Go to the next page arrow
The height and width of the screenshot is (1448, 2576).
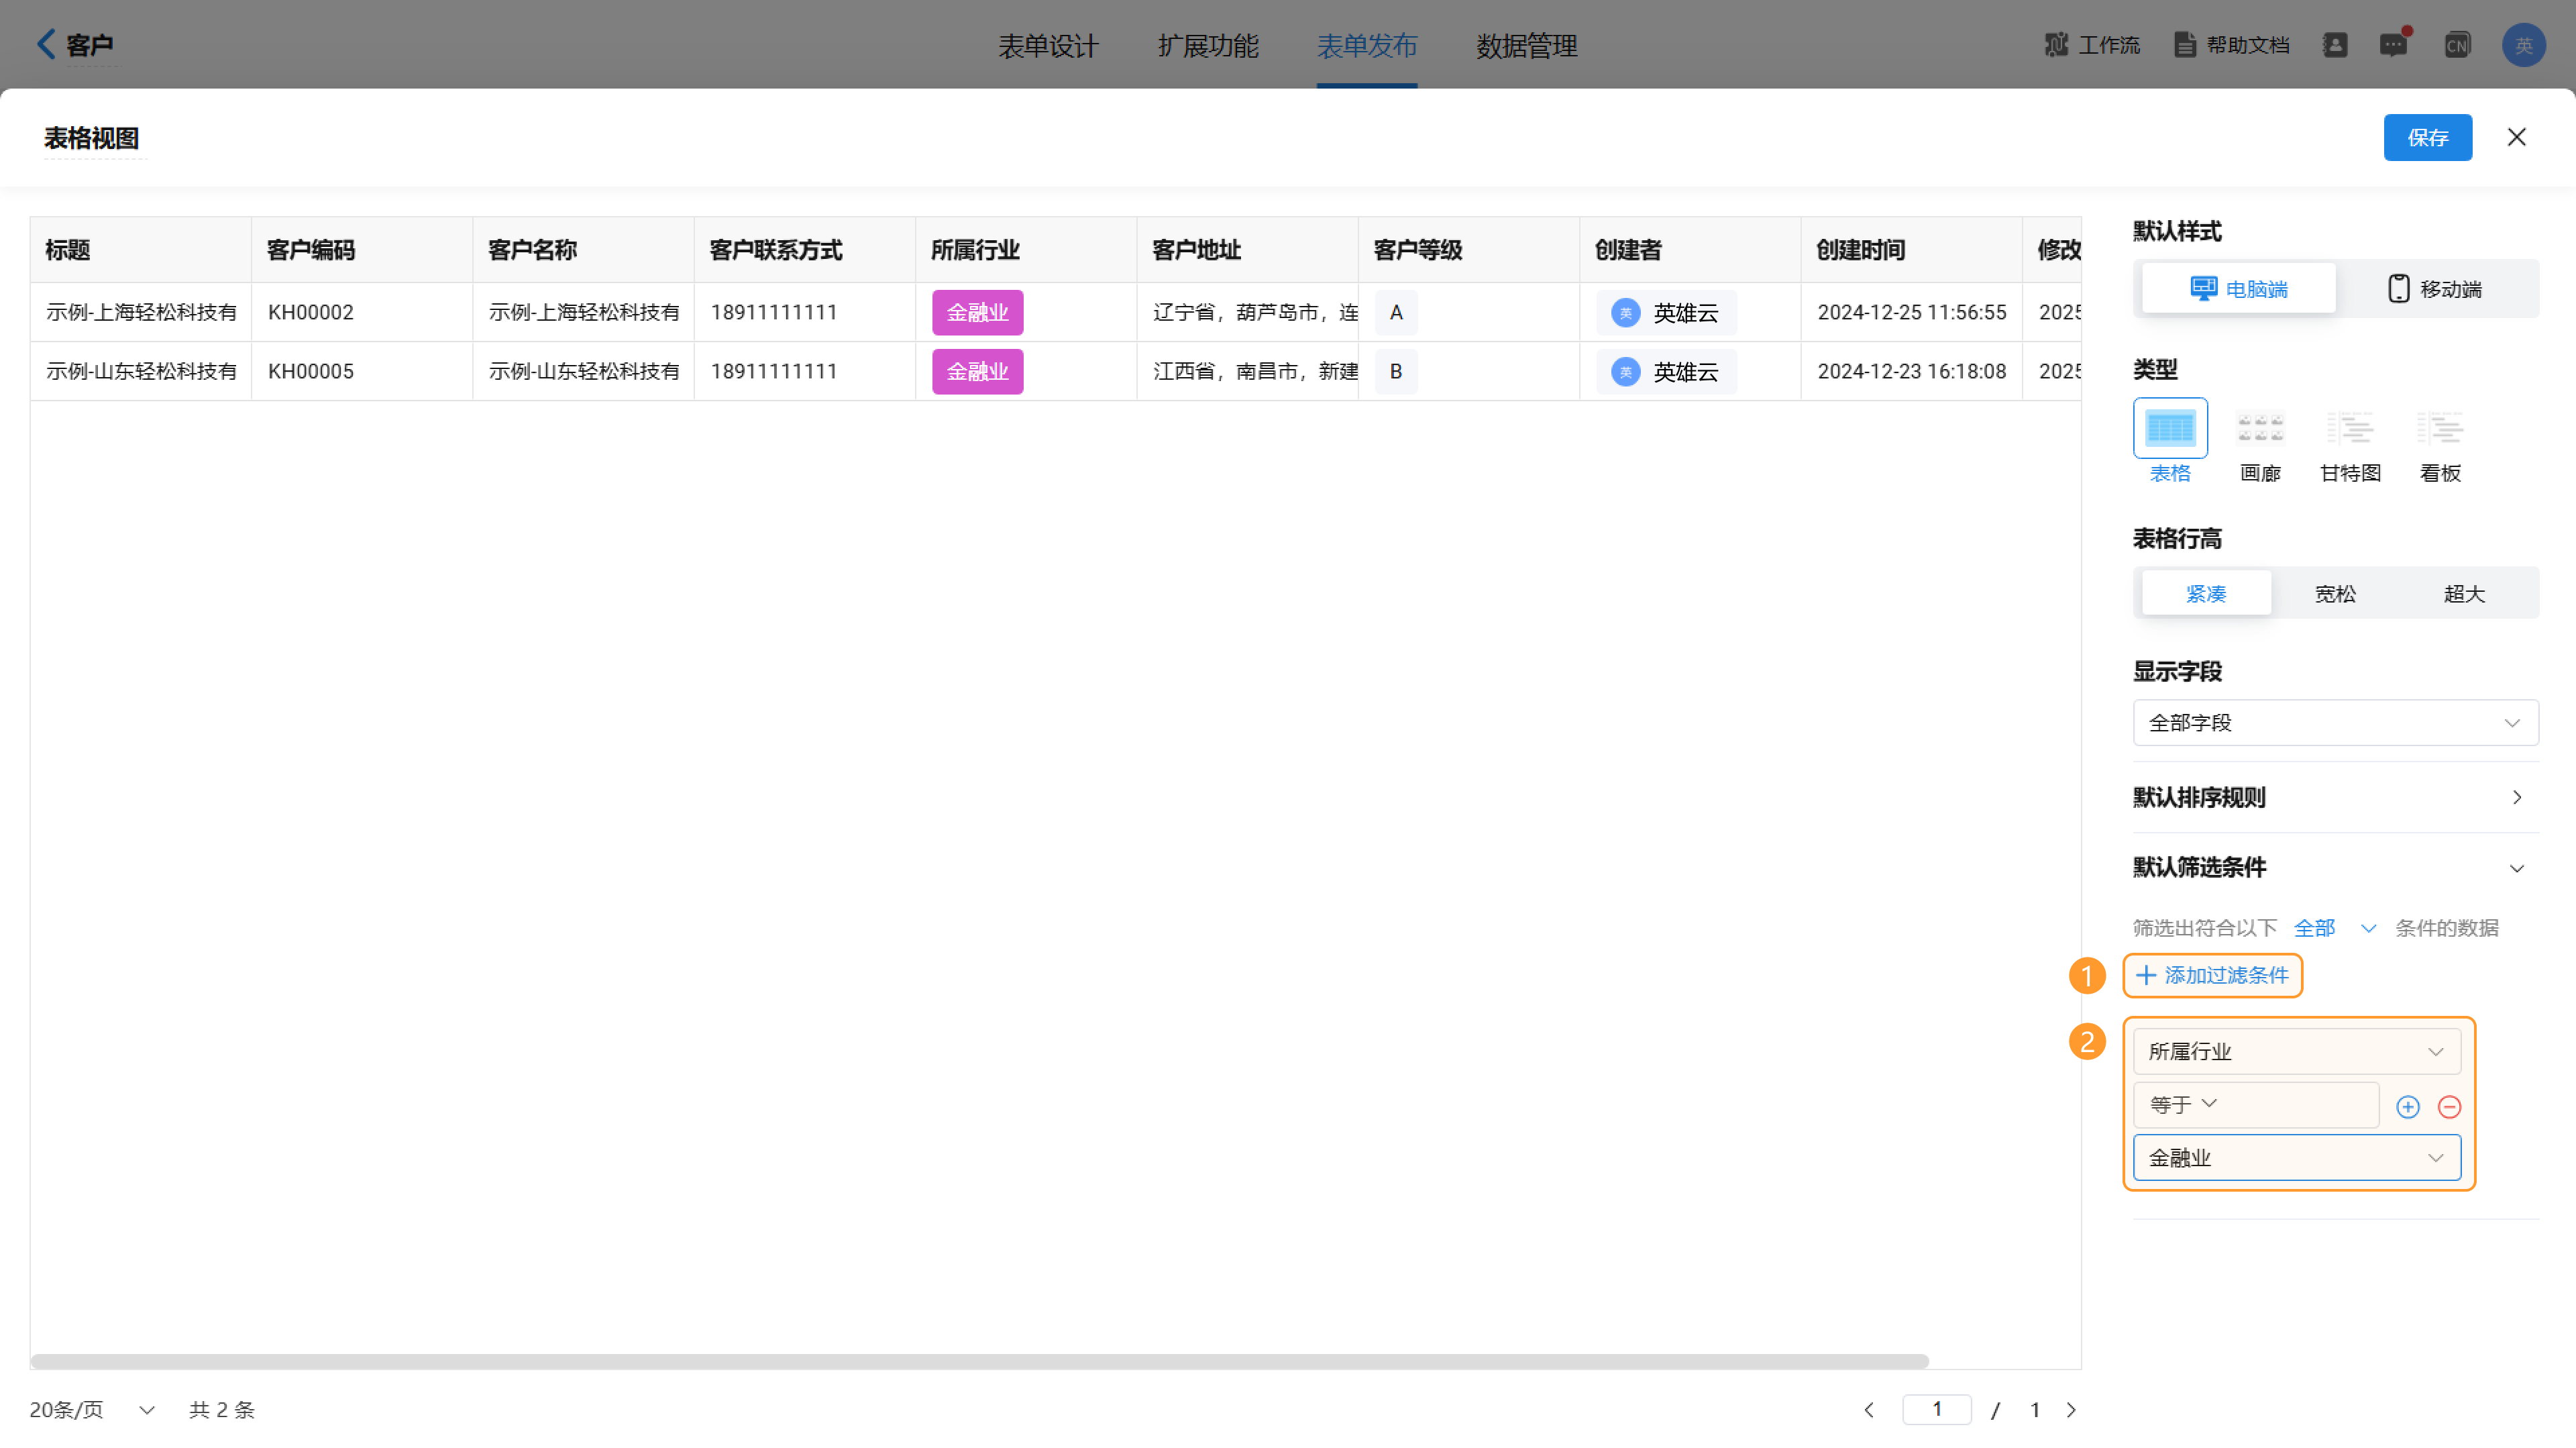[x=2071, y=1410]
